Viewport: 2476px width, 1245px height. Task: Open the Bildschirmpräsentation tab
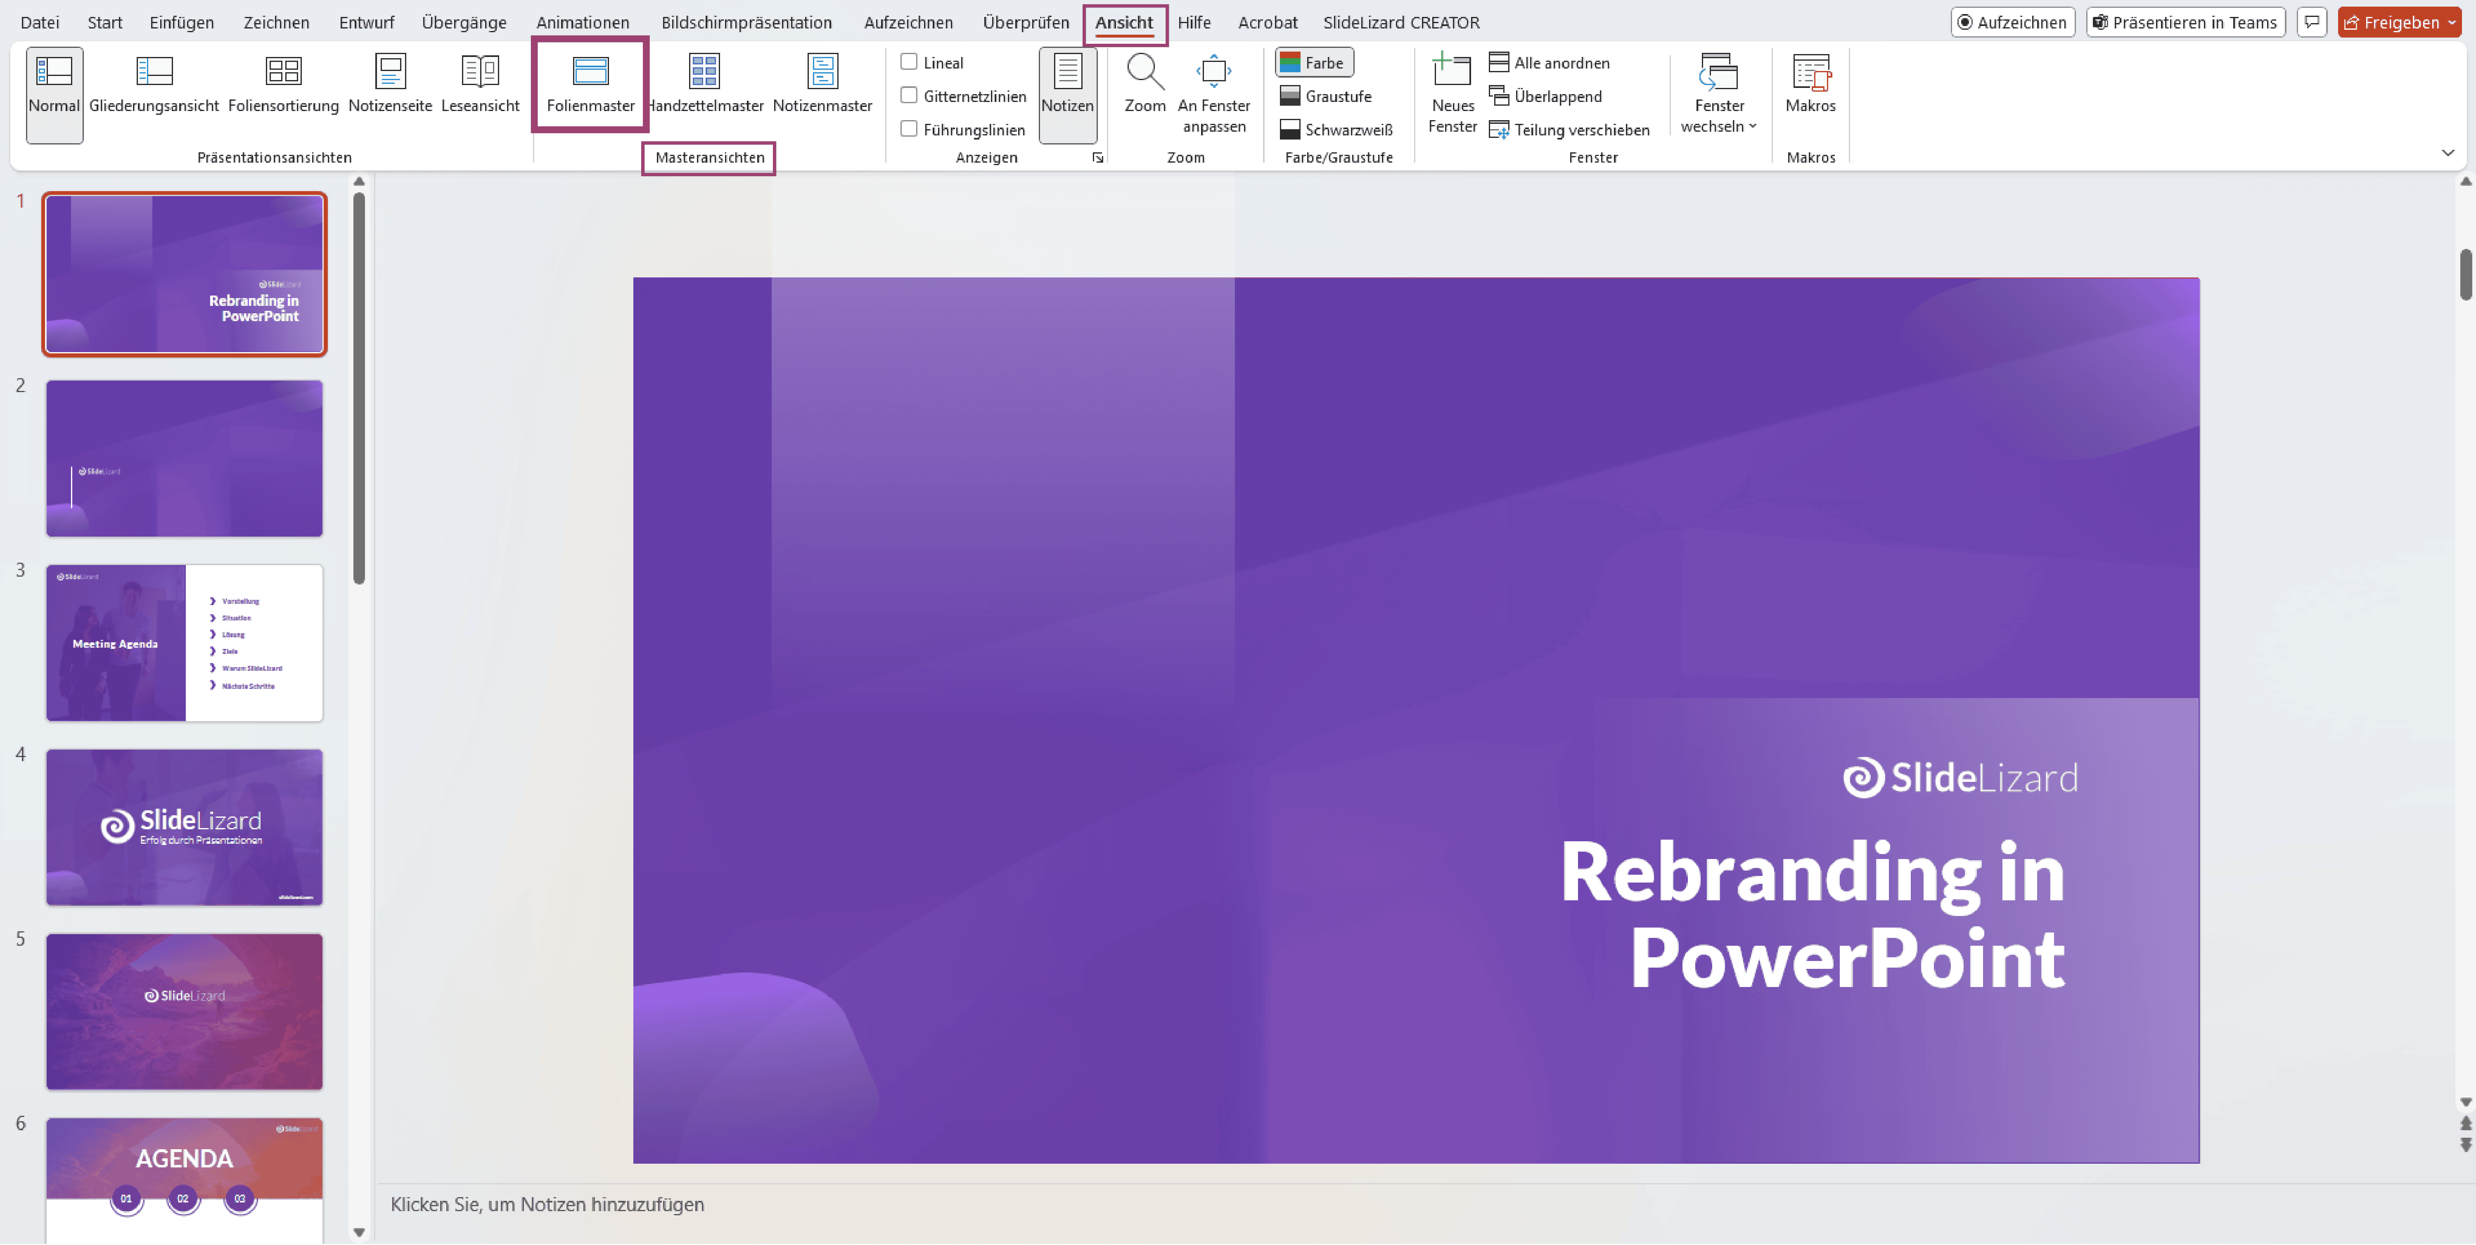(746, 22)
